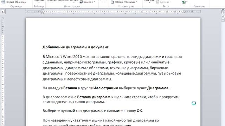This screenshot has width=225, height=126.
Task: Open the Снимок dropdown arrow
Action: pos(95,2)
